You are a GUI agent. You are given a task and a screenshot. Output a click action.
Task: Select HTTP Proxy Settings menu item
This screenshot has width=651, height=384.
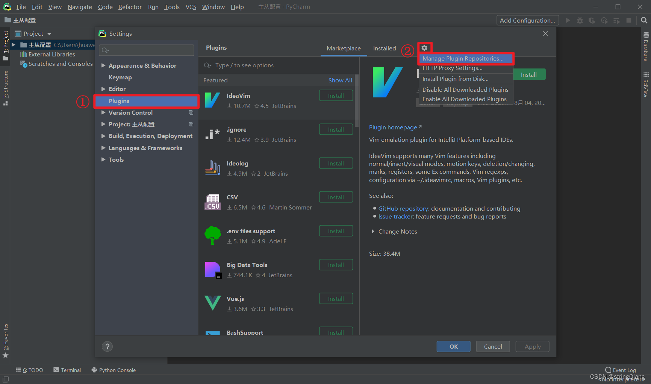pyautogui.click(x=466, y=68)
